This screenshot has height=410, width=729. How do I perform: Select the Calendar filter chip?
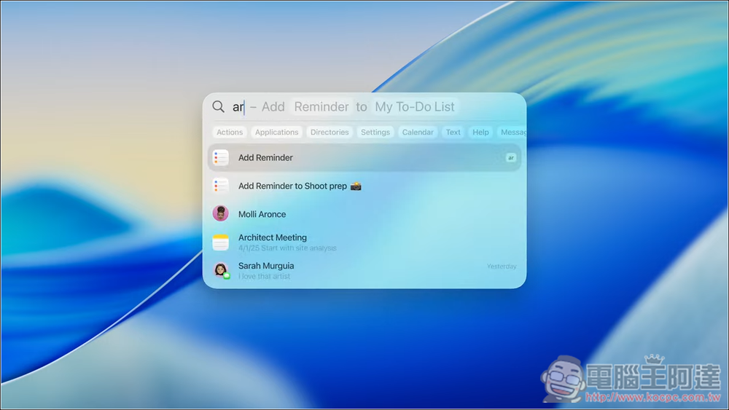coord(418,133)
